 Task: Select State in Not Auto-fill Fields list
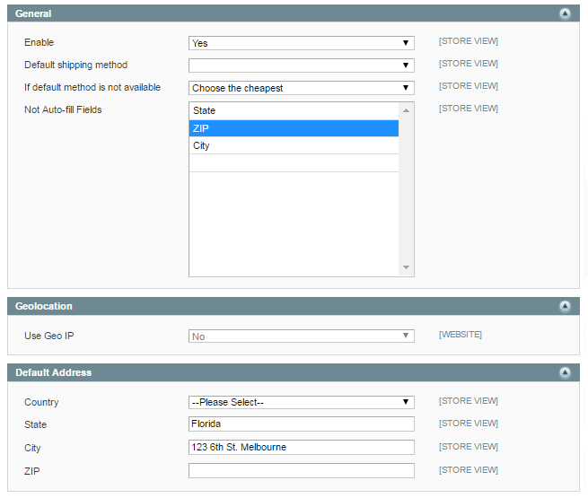[x=294, y=111]
